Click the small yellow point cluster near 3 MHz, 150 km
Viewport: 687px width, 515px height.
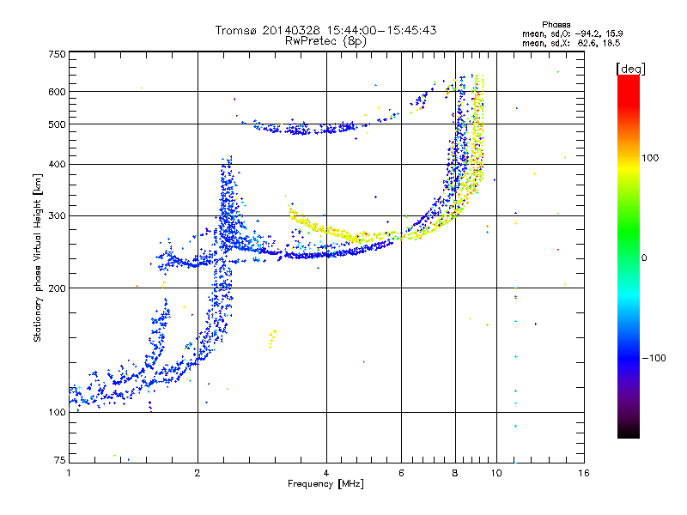pos(272,338)
